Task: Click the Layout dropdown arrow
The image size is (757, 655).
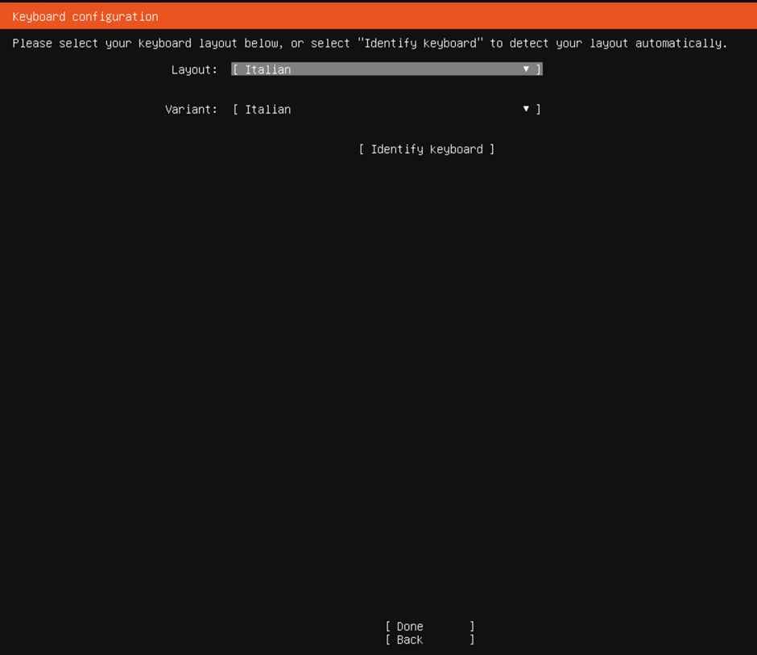Action: pos(526,69)
